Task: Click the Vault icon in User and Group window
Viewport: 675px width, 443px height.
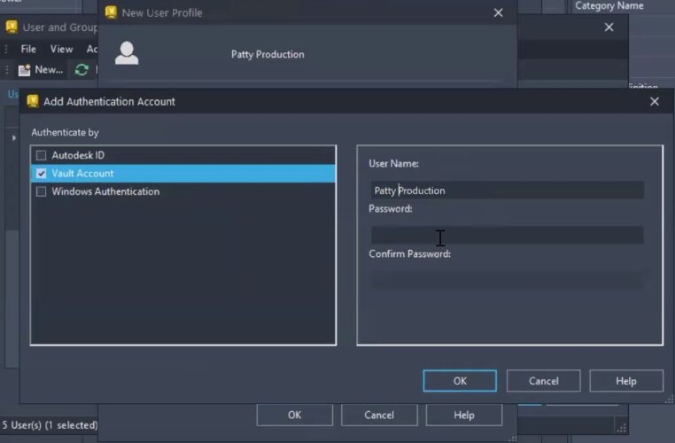Action: pos(12,27)
